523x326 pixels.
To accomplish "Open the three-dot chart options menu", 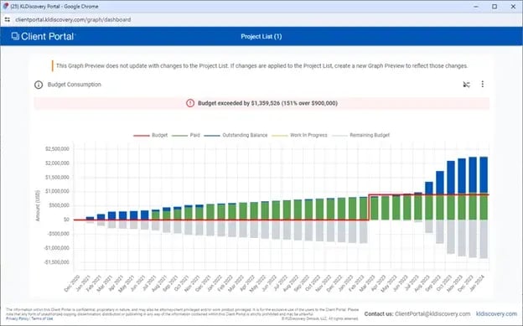I will point(482,84).
